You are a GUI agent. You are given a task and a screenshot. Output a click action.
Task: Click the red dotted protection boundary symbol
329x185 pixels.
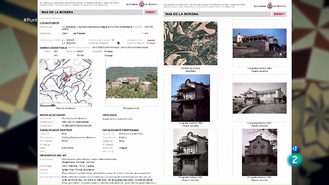click(150, 43)
